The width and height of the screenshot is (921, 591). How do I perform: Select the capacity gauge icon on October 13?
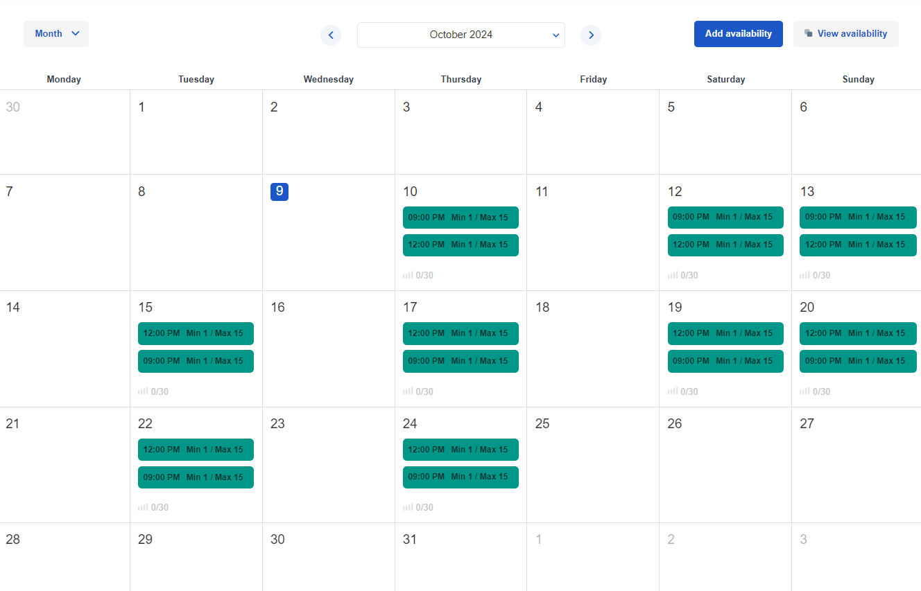pos(804,275)
